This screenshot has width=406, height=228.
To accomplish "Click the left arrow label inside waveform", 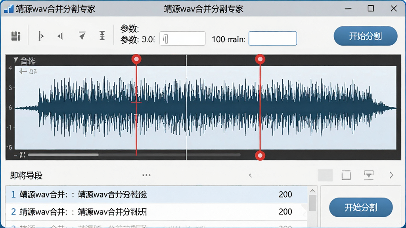I will coord(28,71).
